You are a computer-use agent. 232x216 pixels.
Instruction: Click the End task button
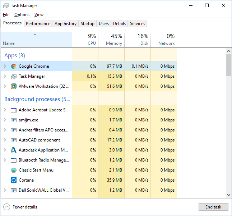(x=213, y=207)
